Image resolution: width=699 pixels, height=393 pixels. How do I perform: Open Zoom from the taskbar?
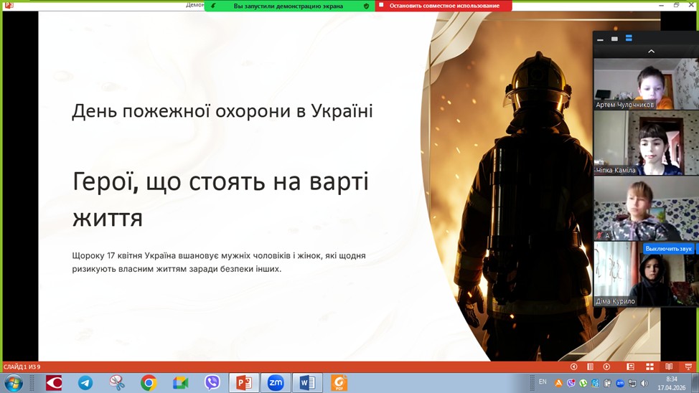(276, 383)
